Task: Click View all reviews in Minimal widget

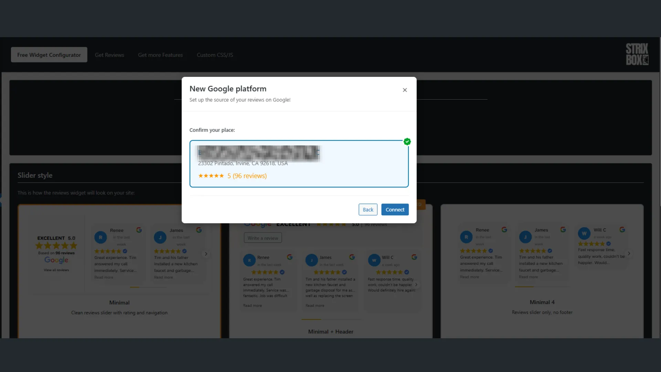Action: point(56,270)
